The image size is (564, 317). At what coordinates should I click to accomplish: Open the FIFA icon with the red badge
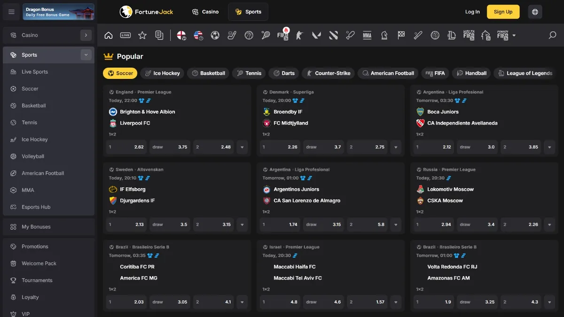pos(282,35)
